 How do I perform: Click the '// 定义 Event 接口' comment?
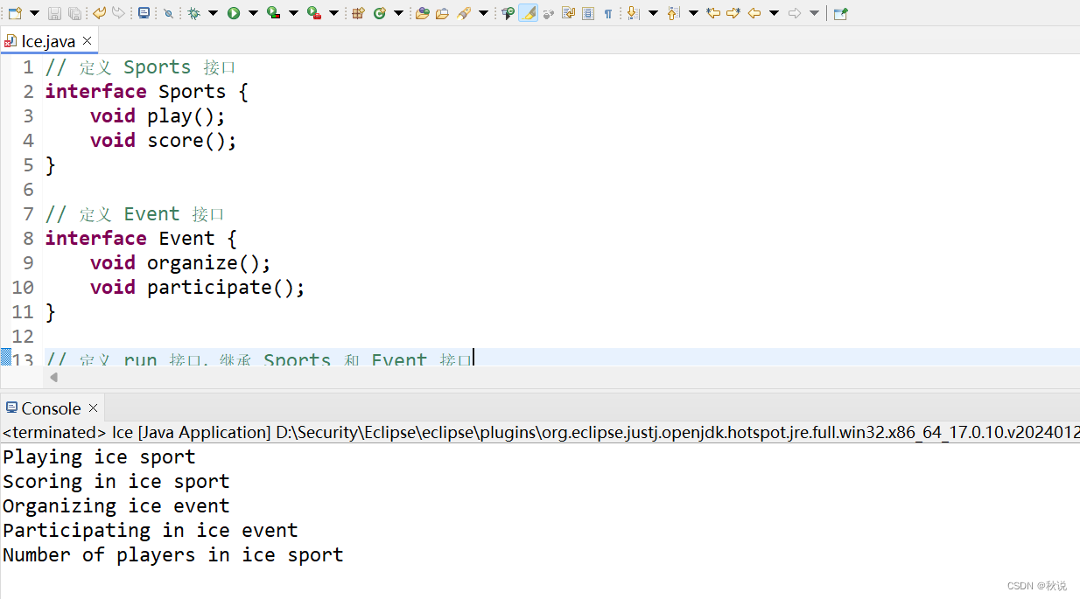[136, 214]
